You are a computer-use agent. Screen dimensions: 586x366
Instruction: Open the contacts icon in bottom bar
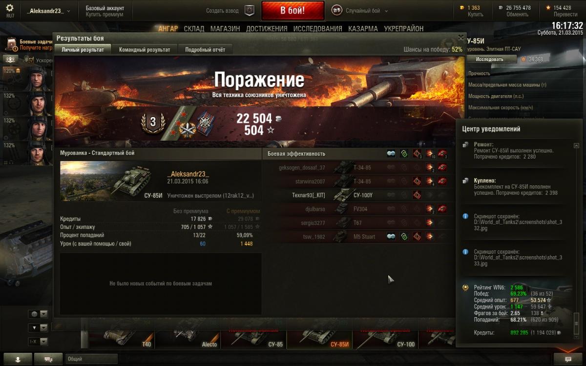tap(18, 359)
